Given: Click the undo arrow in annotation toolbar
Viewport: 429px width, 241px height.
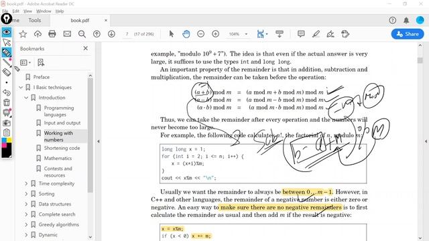Looking at the screenshot, I should click(7, 92).
